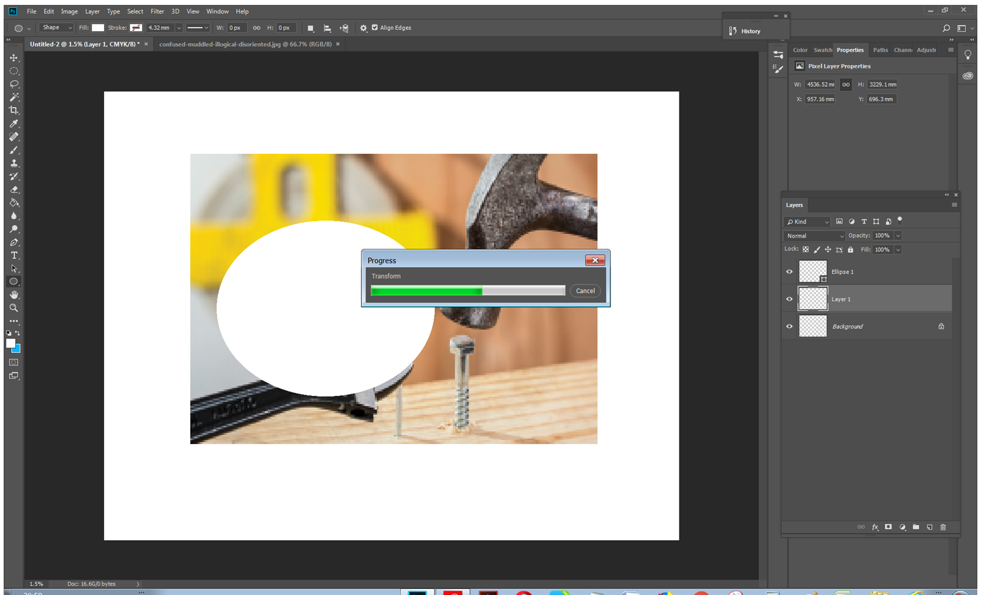
Task: Toggle visibility of the Background layer
Action: coord(789,326)
